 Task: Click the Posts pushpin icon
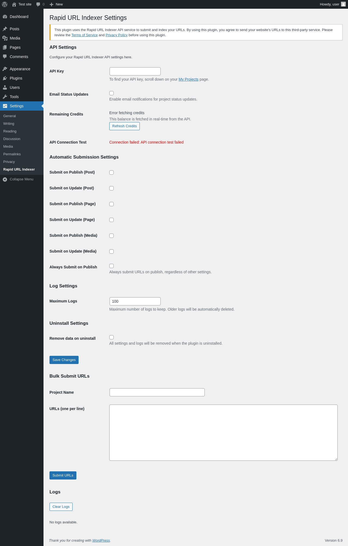(5, 29)
